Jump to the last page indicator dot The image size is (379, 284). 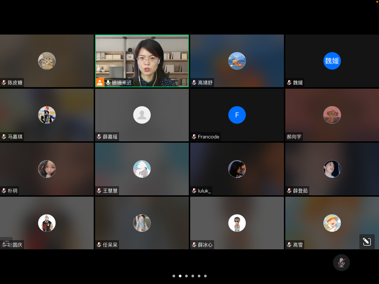[205, 276]
